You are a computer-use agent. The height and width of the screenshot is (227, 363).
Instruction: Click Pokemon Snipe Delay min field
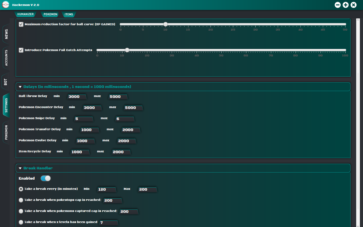84,119
